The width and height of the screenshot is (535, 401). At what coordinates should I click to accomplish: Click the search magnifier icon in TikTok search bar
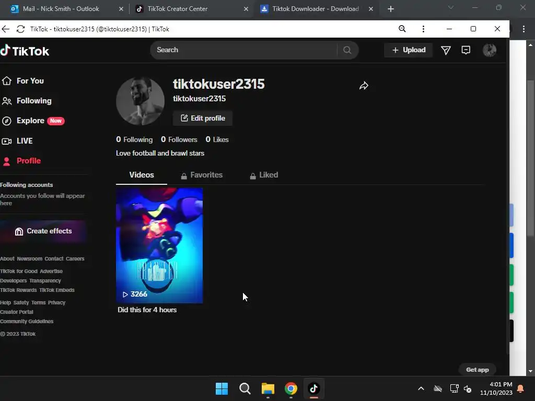coord(347,50)
